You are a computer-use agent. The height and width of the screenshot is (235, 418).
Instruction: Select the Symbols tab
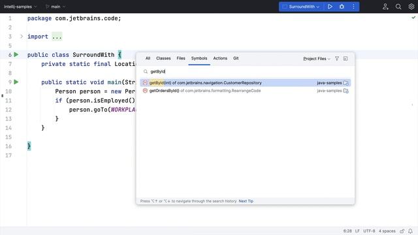tap(199, 58)
